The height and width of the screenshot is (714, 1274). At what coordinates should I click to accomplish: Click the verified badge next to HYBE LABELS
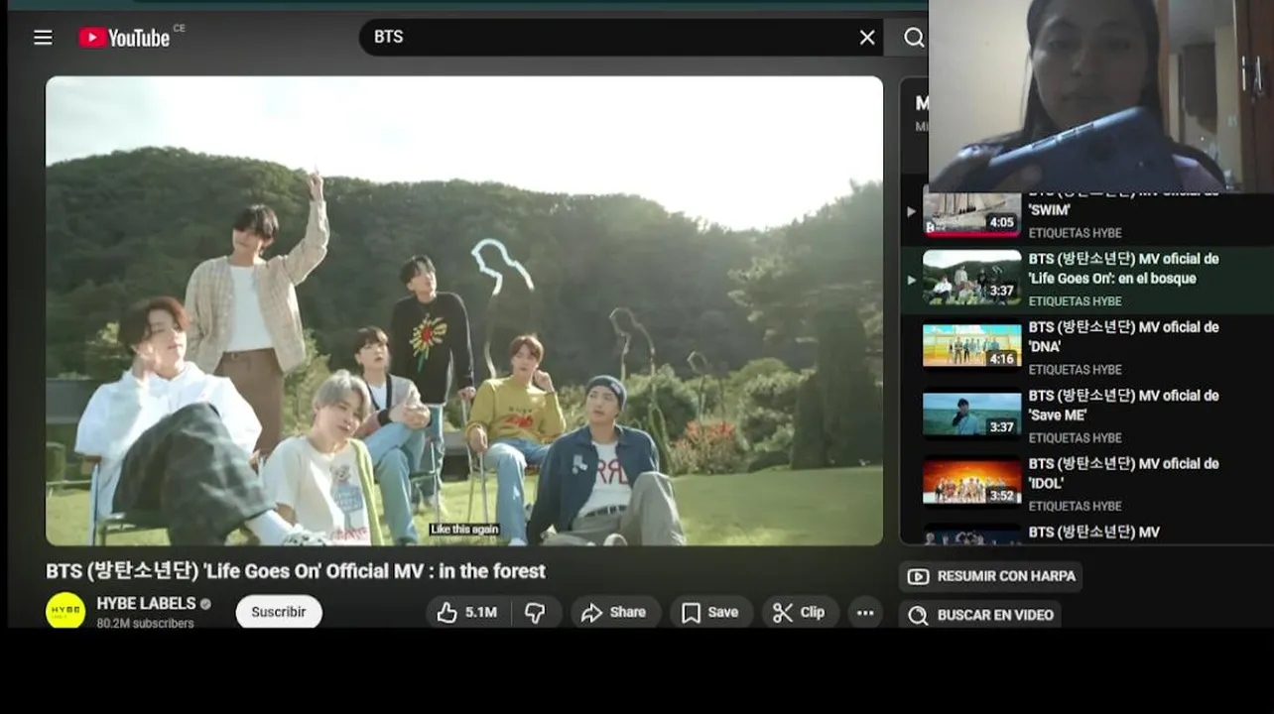(x=205, y=604)
